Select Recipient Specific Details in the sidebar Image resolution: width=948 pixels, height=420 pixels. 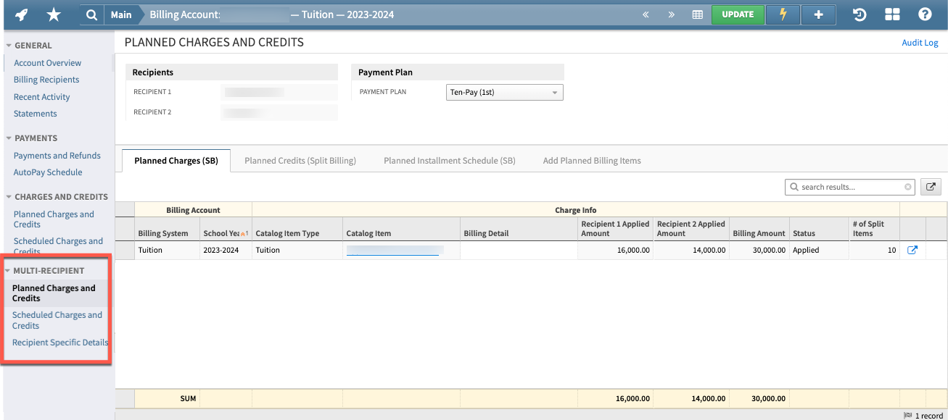point(59,342)
